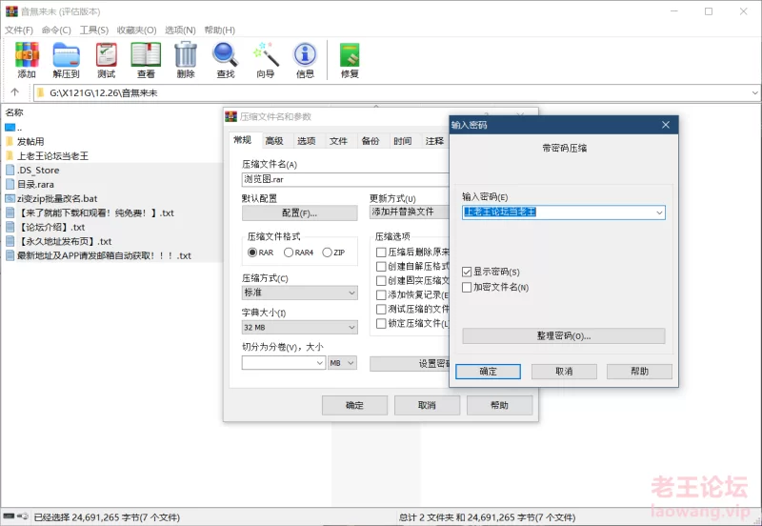Image resolution: width=762 pixels, height=526 pixels.
Task: Open the 工具(S) menu
Action: [94, 30]
